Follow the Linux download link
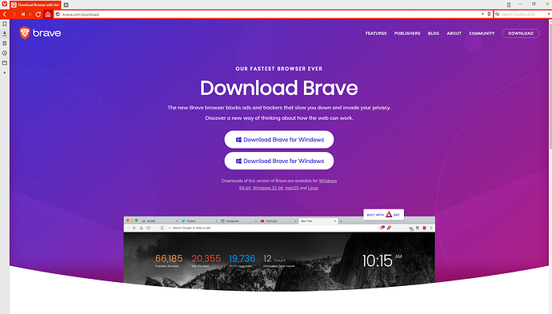 (313, 188)
